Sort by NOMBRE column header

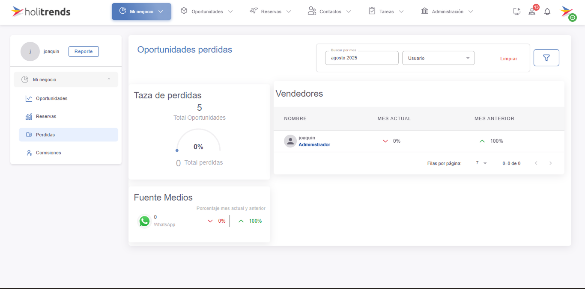pos(295,118)
